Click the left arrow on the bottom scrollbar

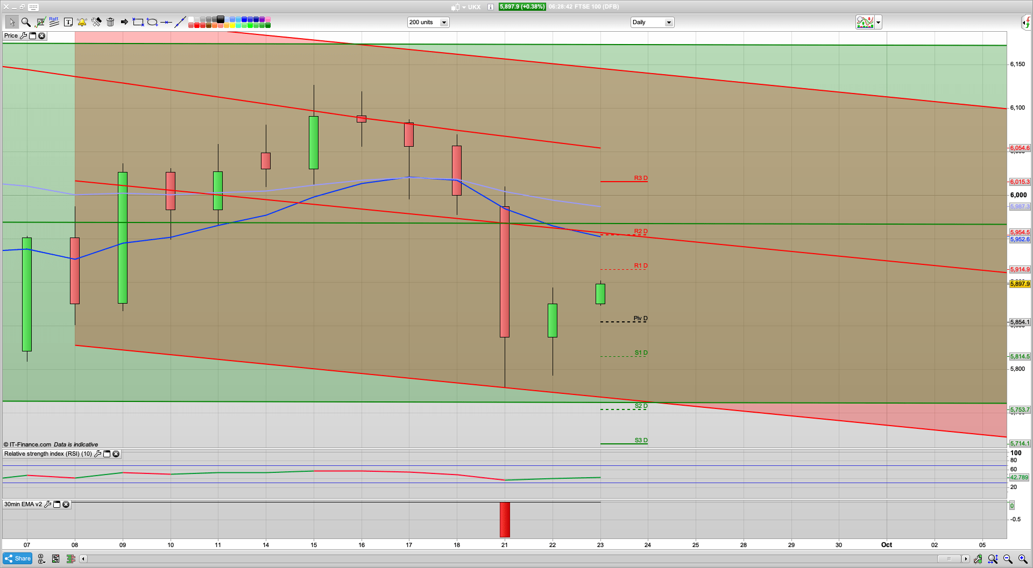tap(83, 559)
